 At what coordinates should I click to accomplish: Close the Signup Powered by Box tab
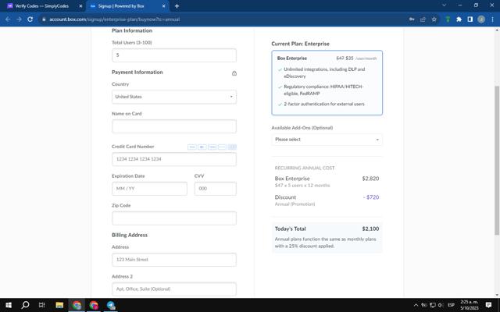[x=163, y=5]
